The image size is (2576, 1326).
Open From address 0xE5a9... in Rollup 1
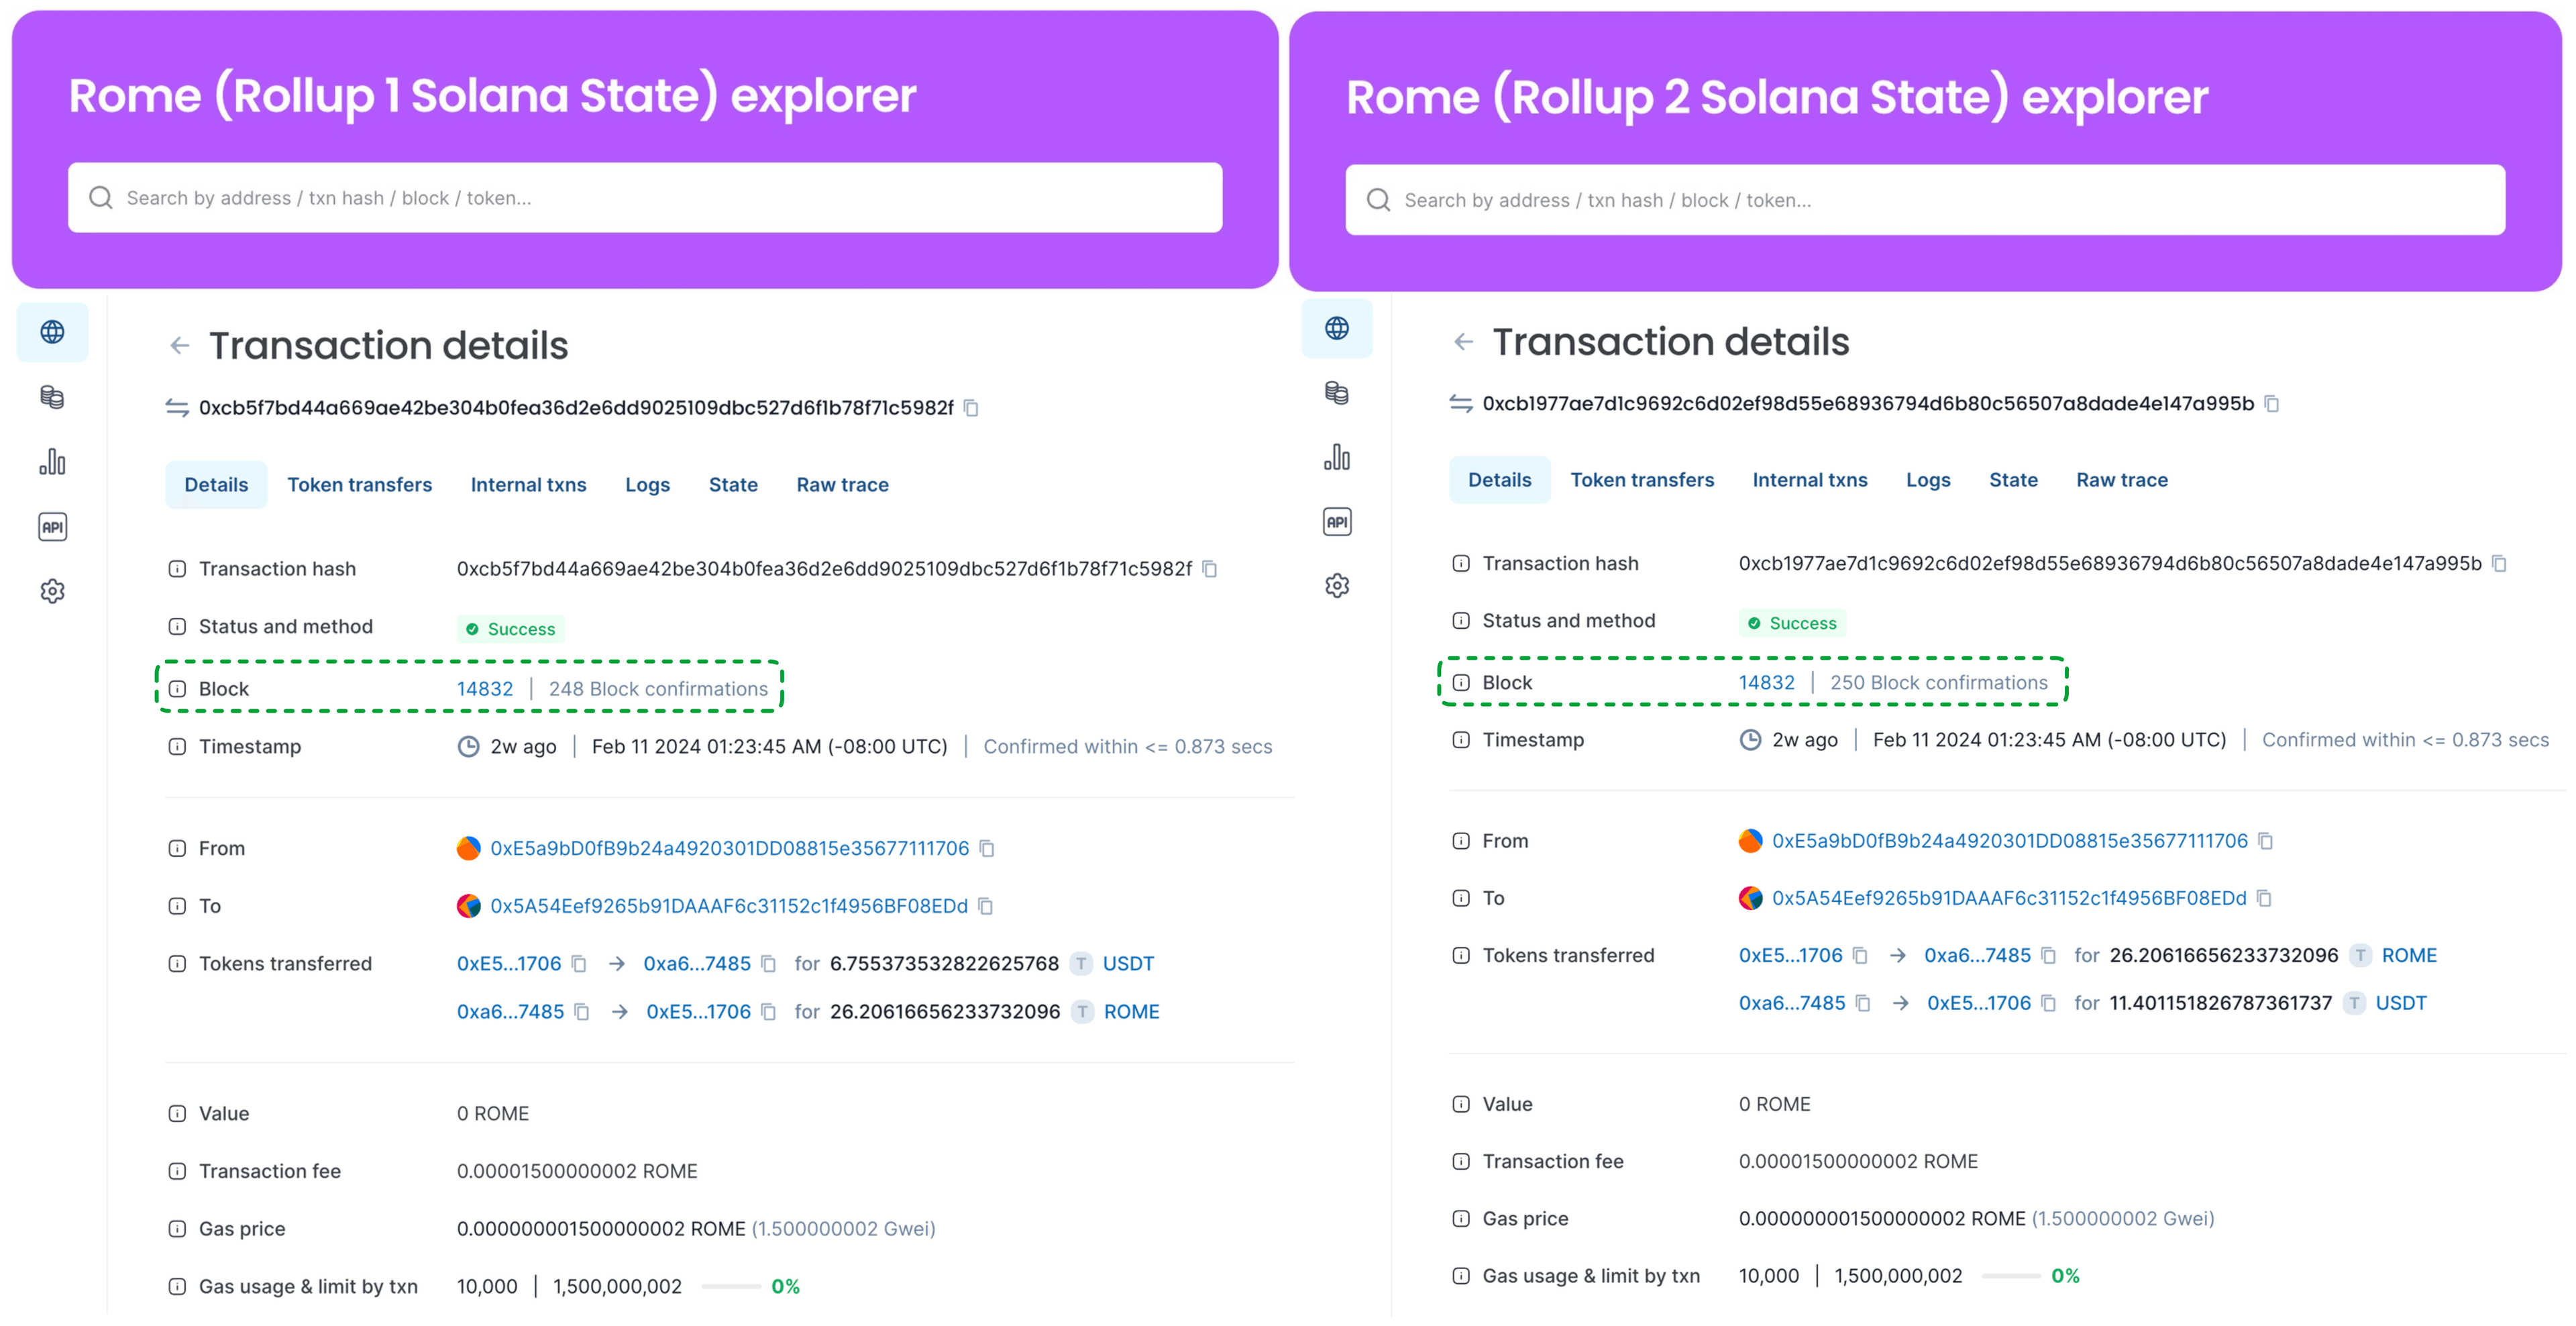730,849
